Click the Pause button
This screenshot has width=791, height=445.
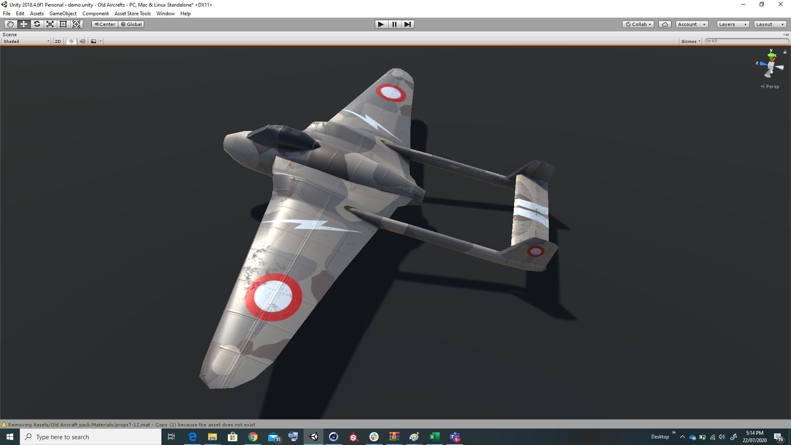tap(394, 24)
